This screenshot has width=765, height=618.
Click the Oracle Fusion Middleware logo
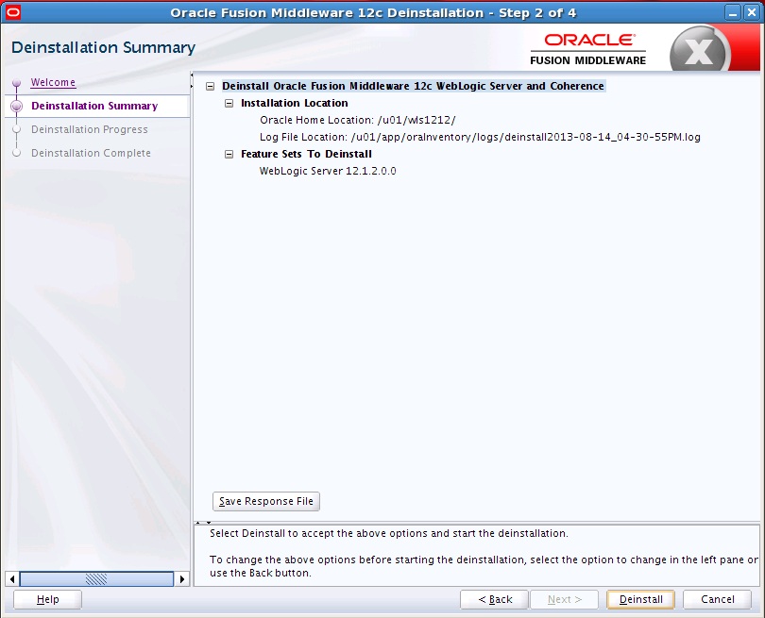588,49
